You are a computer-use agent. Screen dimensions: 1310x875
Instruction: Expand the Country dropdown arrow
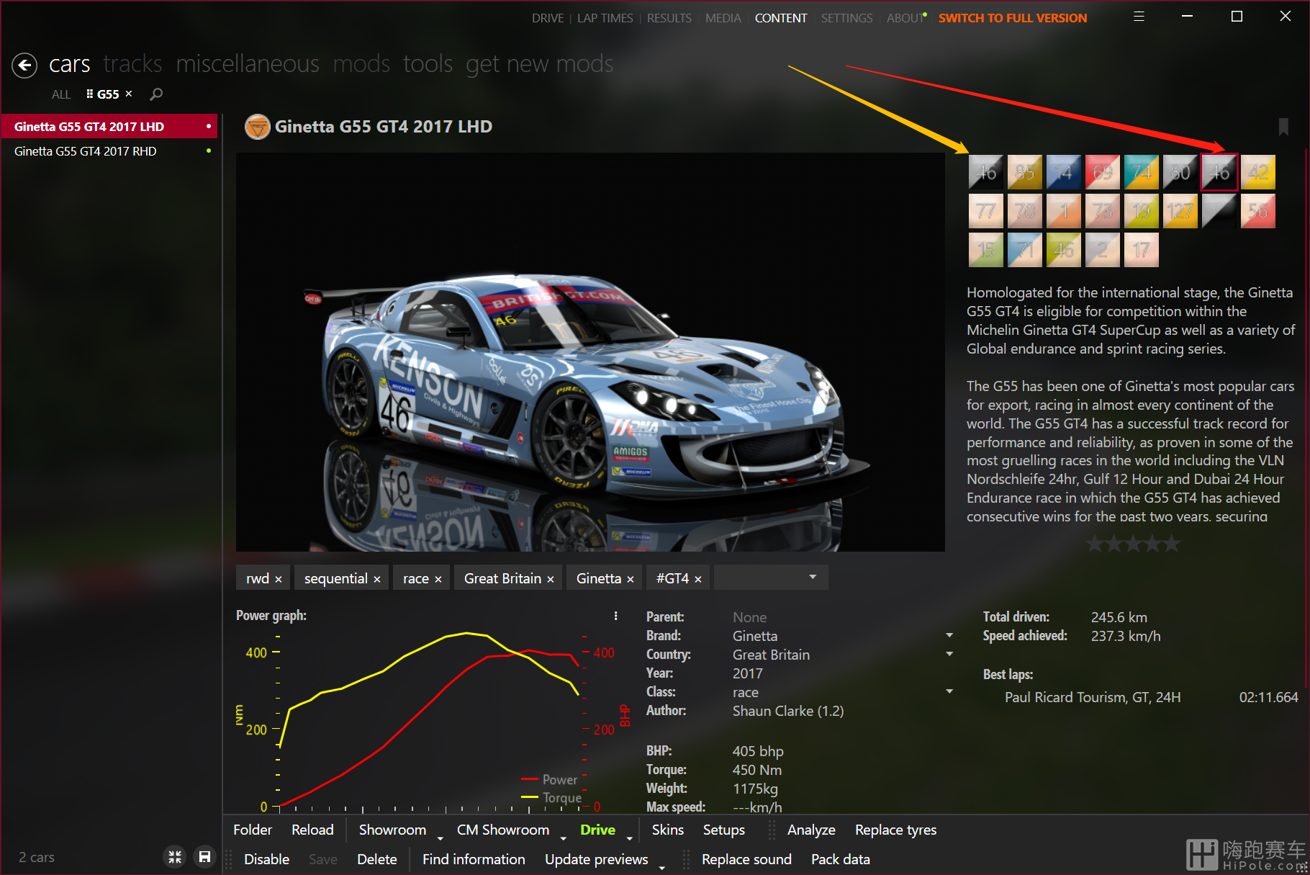[949, 654]
